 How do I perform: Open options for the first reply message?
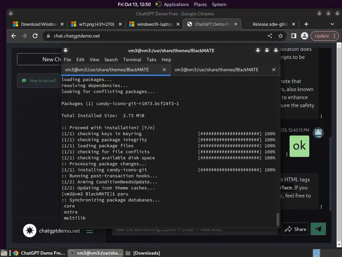tap(321, 116)
